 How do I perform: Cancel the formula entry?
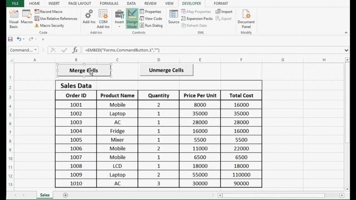point(53,50)
